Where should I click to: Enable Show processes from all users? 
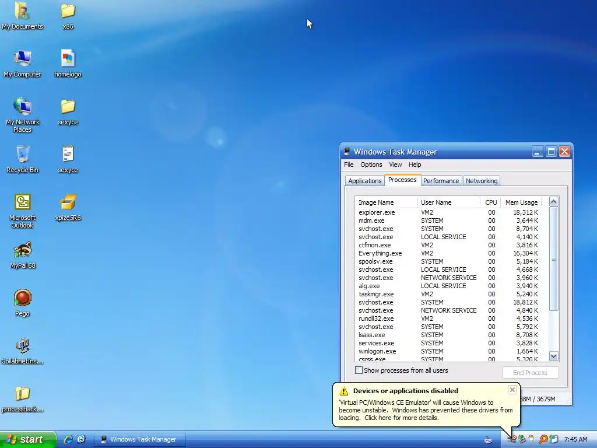tap(359, 370)
